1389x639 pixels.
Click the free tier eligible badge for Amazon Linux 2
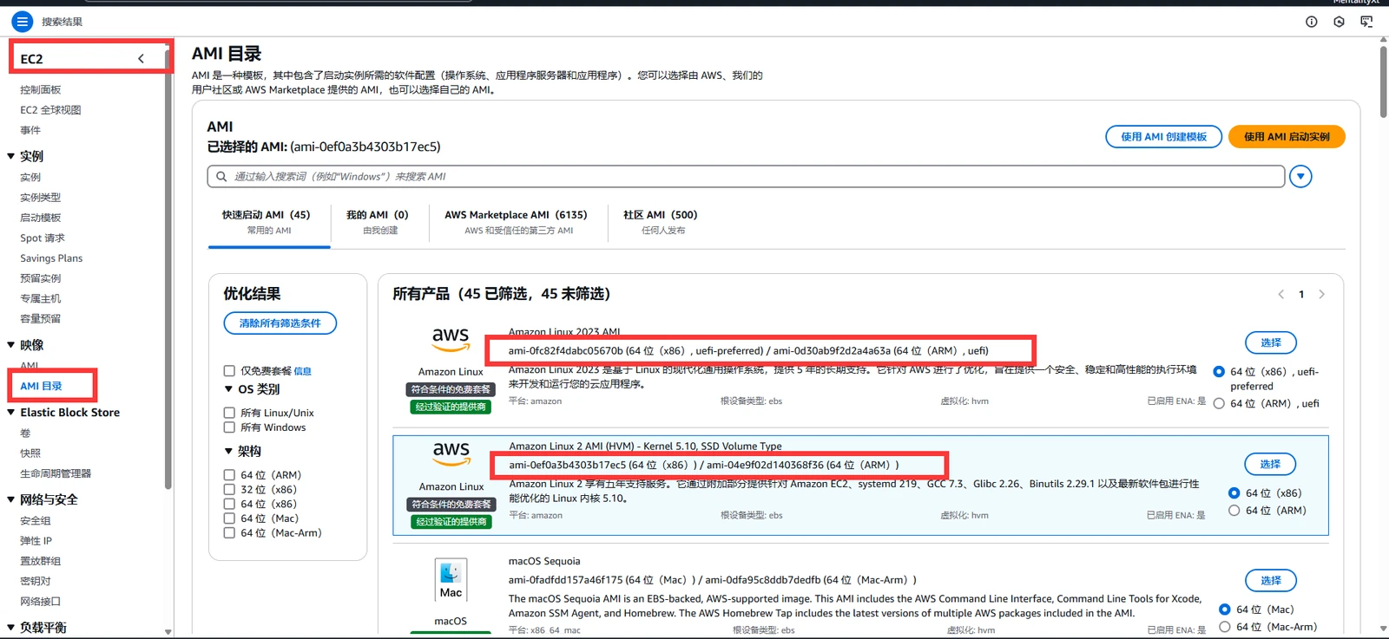point(451,504)
